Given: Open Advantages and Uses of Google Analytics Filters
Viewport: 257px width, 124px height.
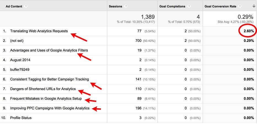Looking at the screenshot, I should pos(49,50).
